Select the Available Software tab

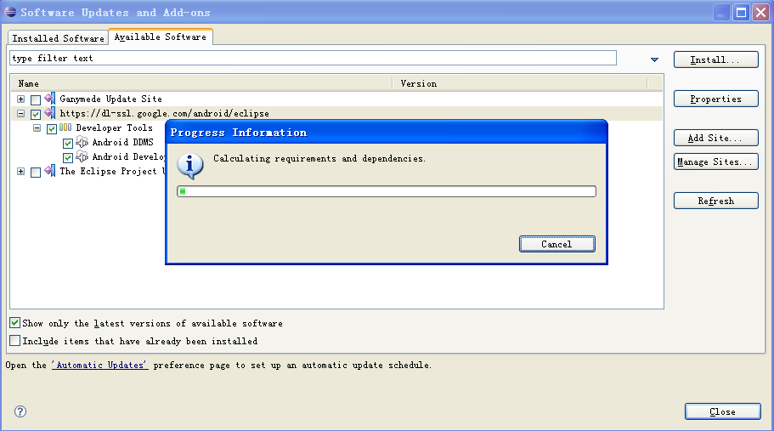(x=161, y=37)
